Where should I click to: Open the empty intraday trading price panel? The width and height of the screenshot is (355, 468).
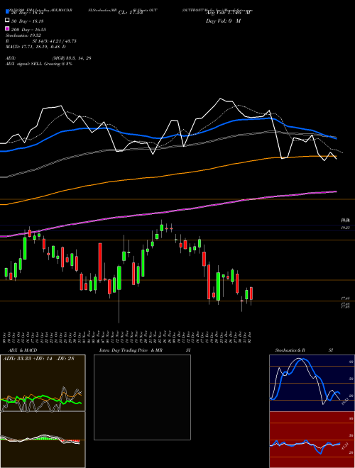point(142,397)
